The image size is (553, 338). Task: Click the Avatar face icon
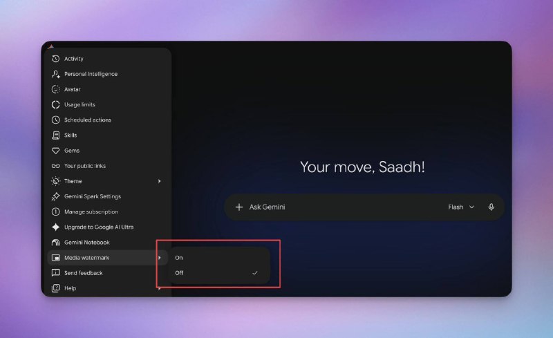(x=56, y=89)
